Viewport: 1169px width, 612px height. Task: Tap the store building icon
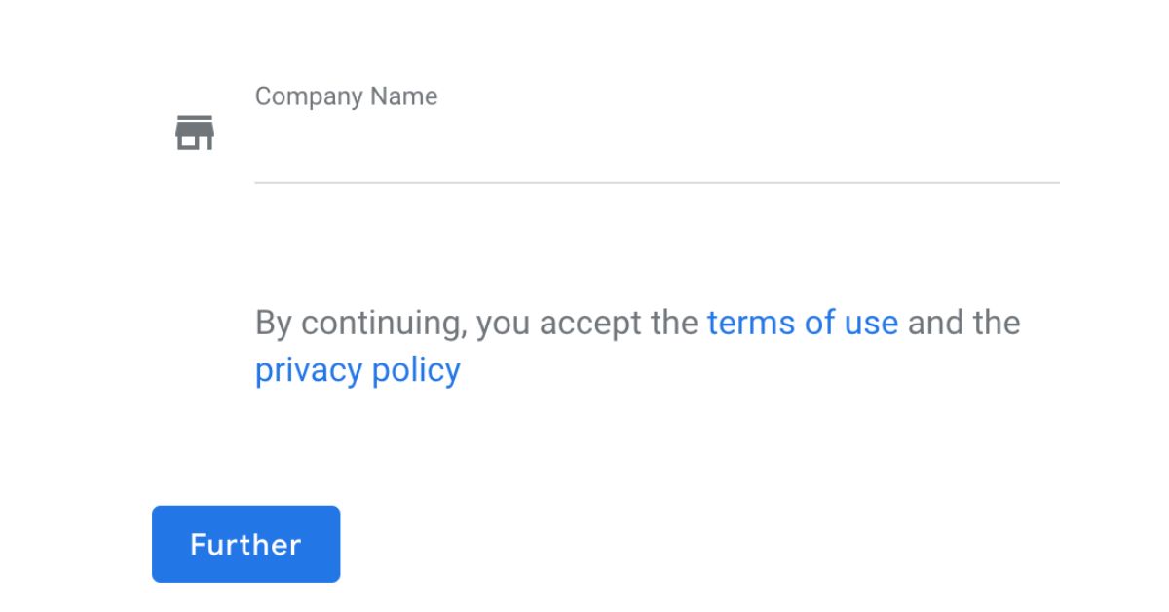(x=195, y=133)
